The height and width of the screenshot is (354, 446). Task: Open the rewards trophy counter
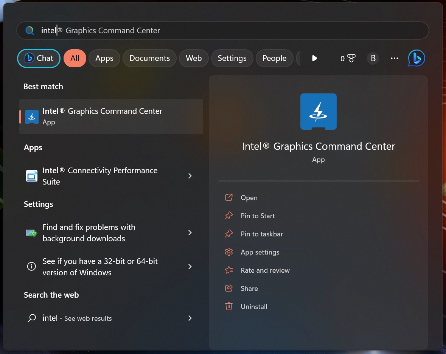pyautogui.click(x=347, y=58)
